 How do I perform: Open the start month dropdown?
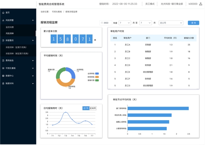pyautogui.click(x=125, y=23)
